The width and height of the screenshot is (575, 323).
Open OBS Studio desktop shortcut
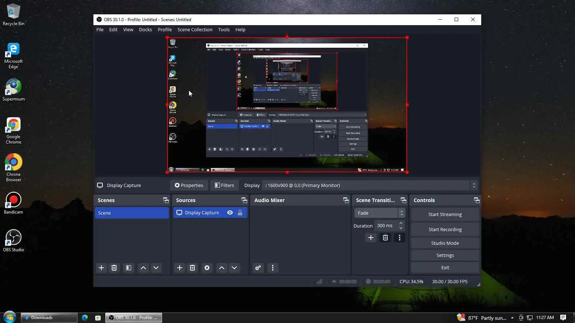point(13,240)
